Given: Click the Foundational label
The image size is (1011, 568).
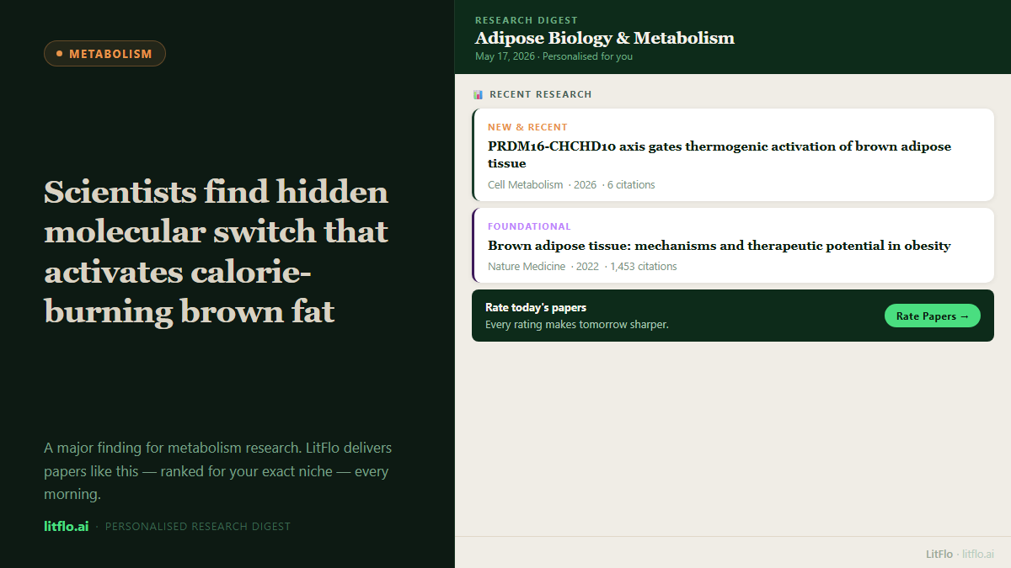Looking at the screenshot, I should coord(529,226).
